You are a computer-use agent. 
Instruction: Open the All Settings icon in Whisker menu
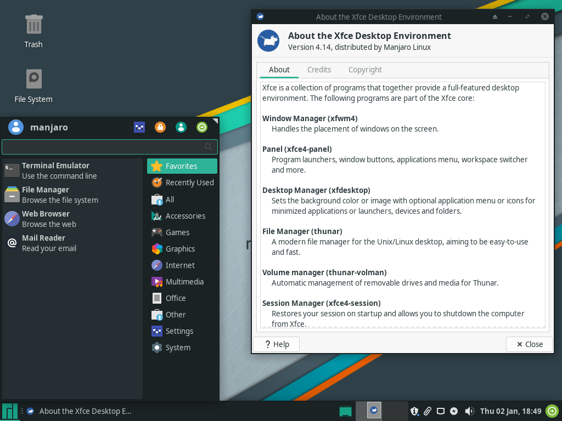coord(139,127)
